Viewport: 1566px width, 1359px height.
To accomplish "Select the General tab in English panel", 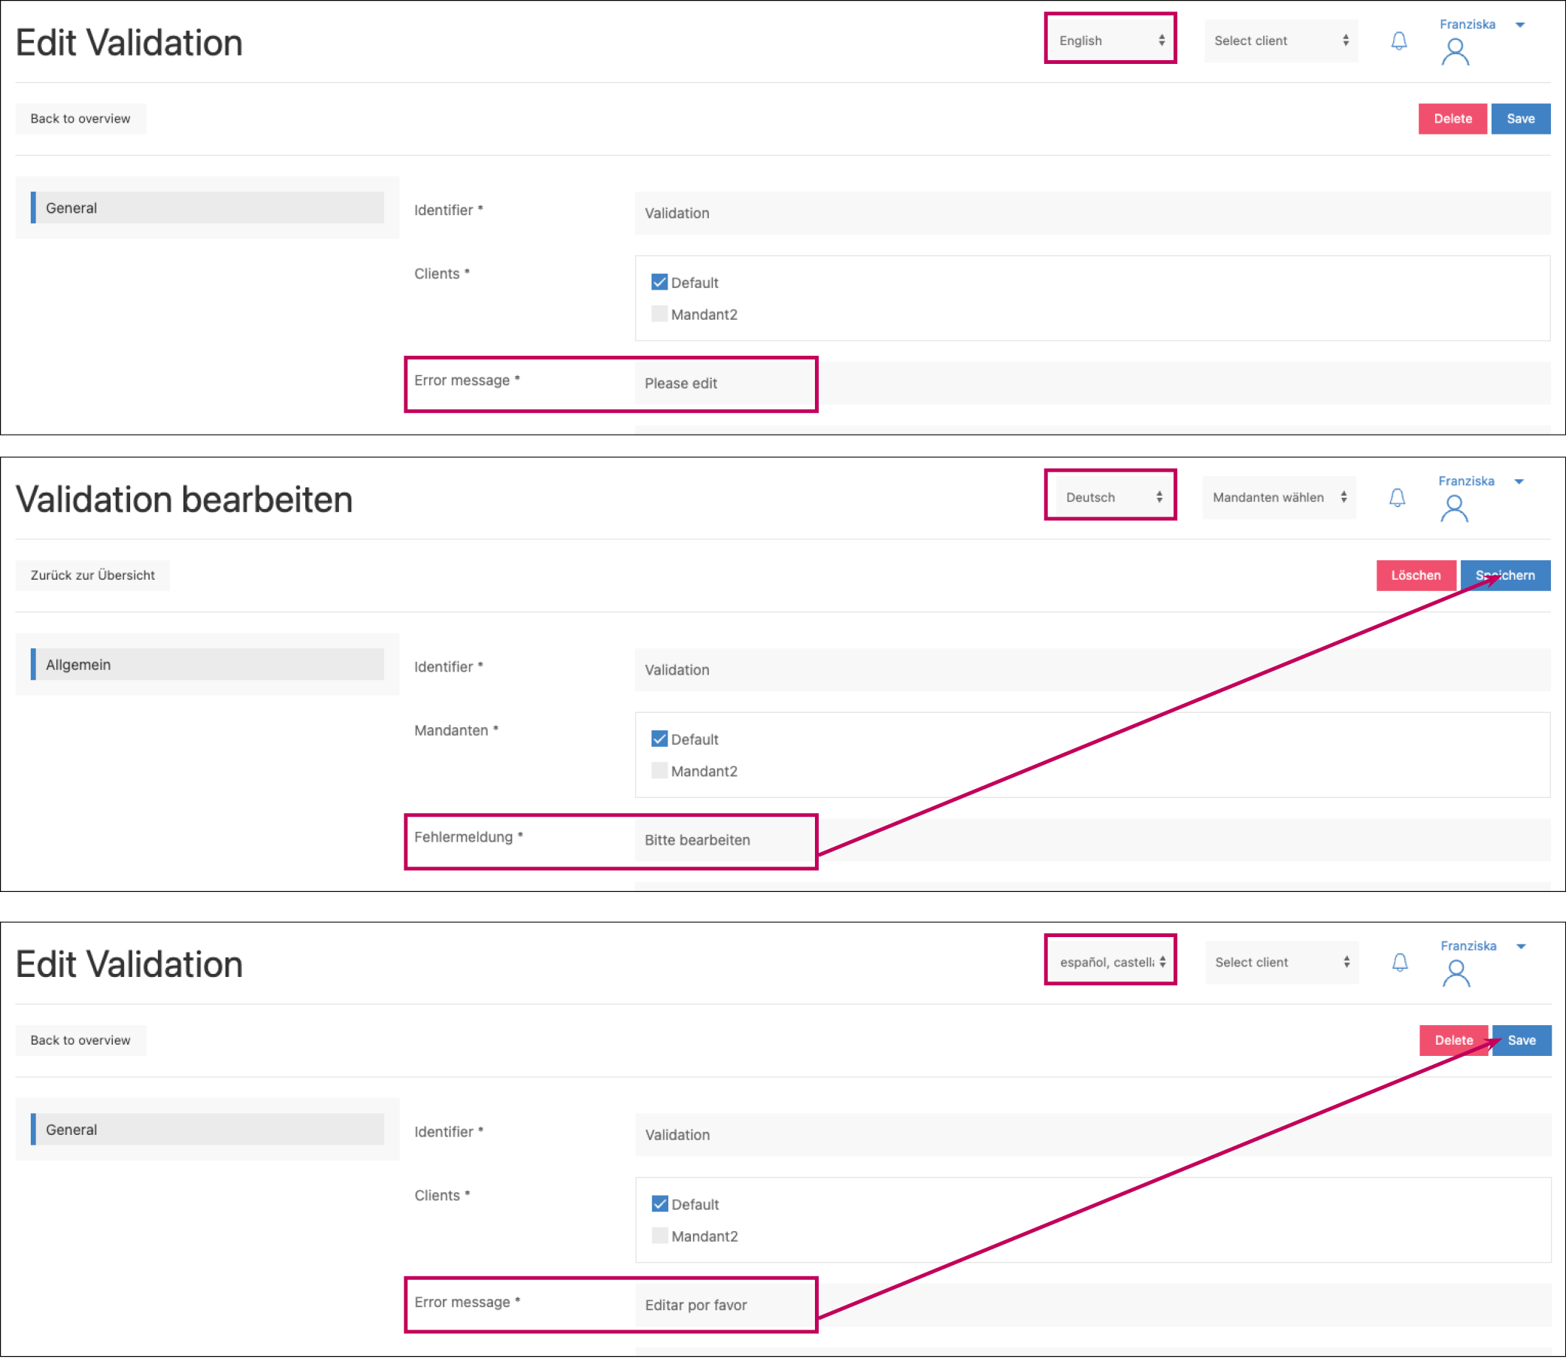I will (207, 208).
